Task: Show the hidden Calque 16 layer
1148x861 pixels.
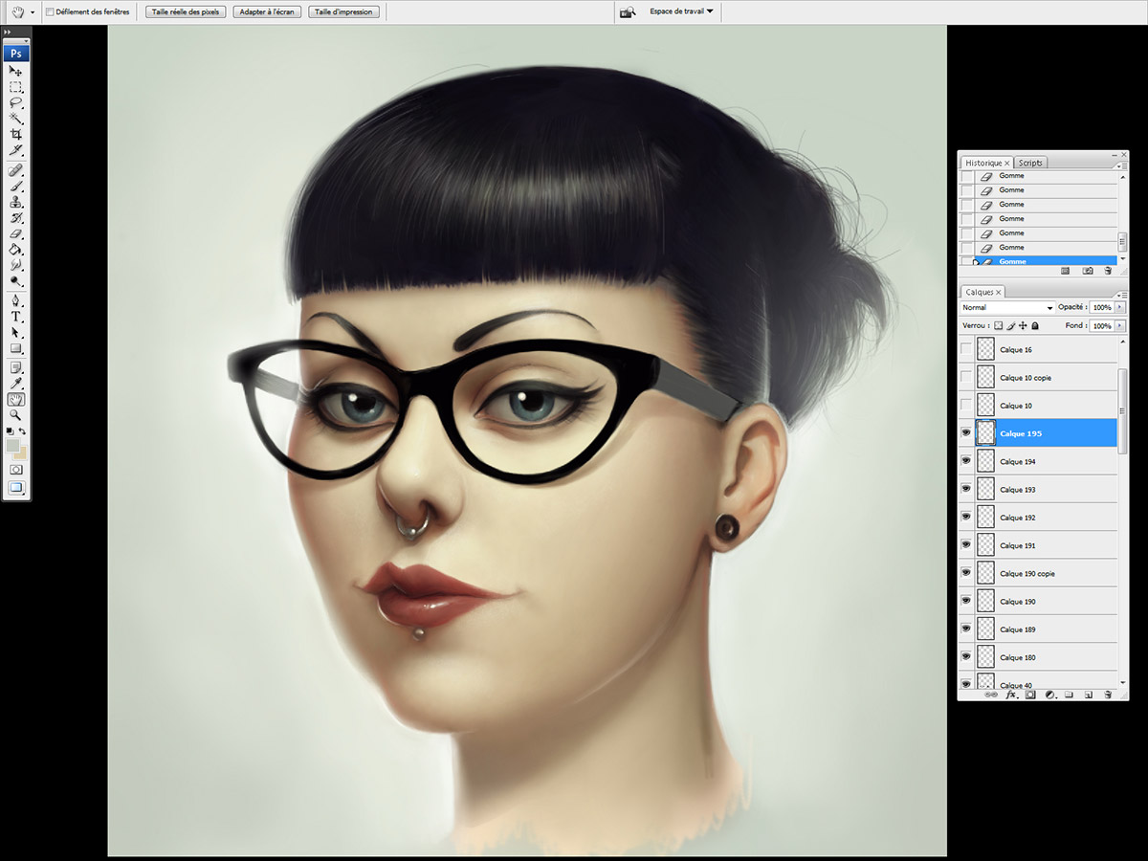Action: point(966,350)
